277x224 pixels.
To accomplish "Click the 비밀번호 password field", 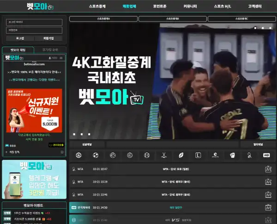I will pos(34,29).
